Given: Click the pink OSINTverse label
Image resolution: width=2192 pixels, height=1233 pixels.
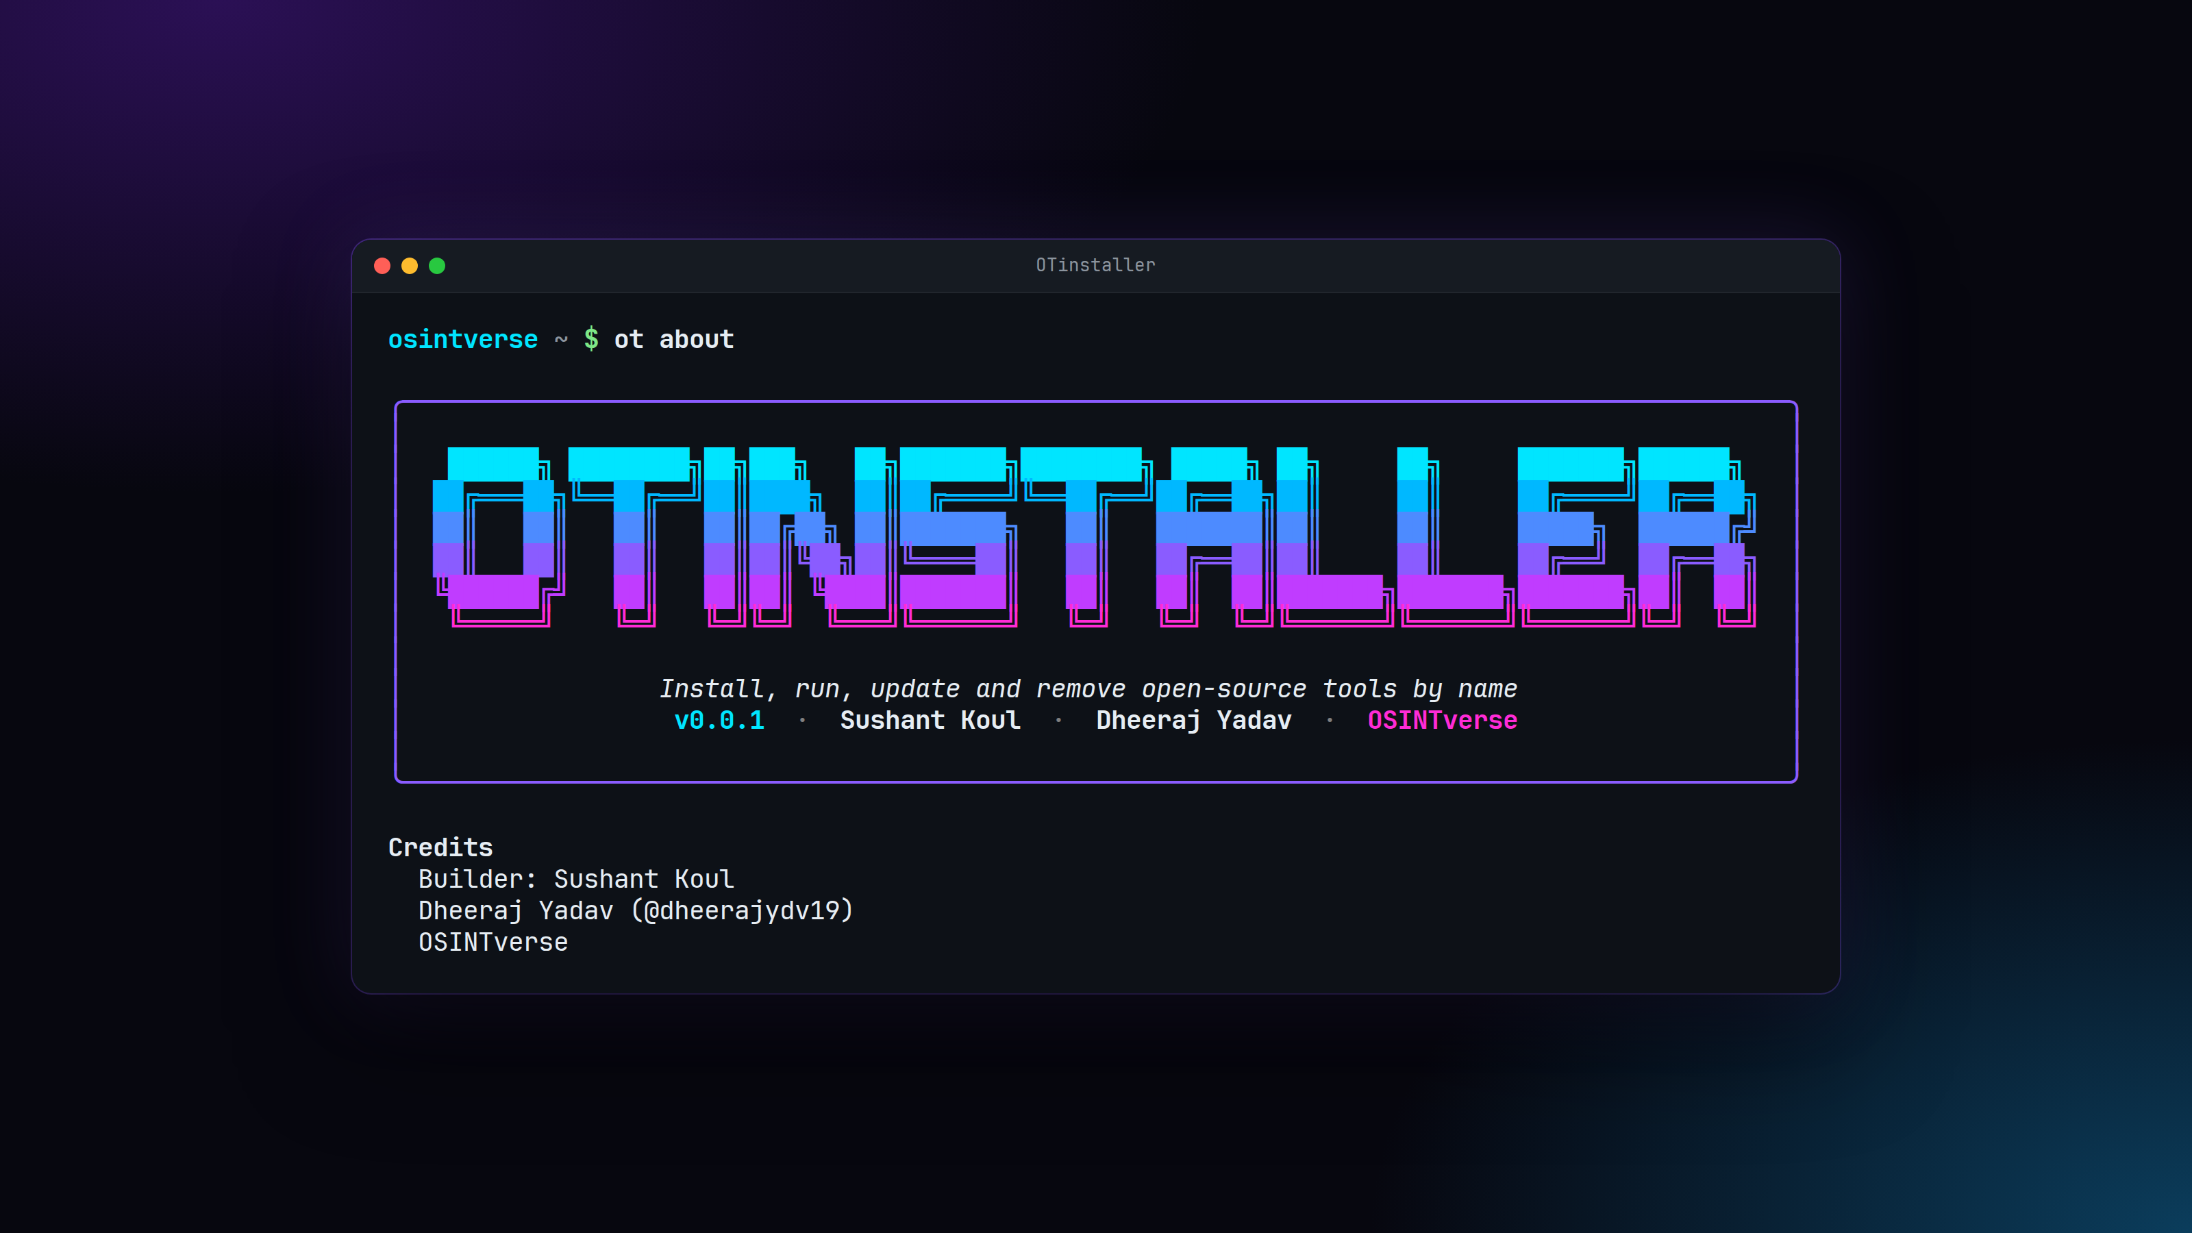Looking at the screenshot, I should 1443,720.
